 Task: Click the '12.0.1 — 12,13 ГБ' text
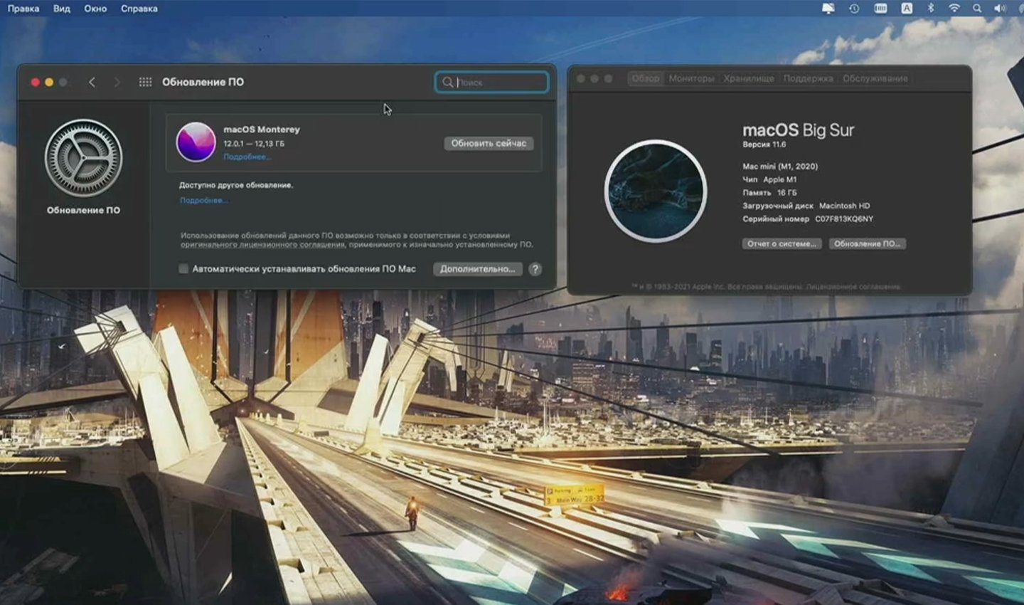pyautogui.click(x=254, y=143)
